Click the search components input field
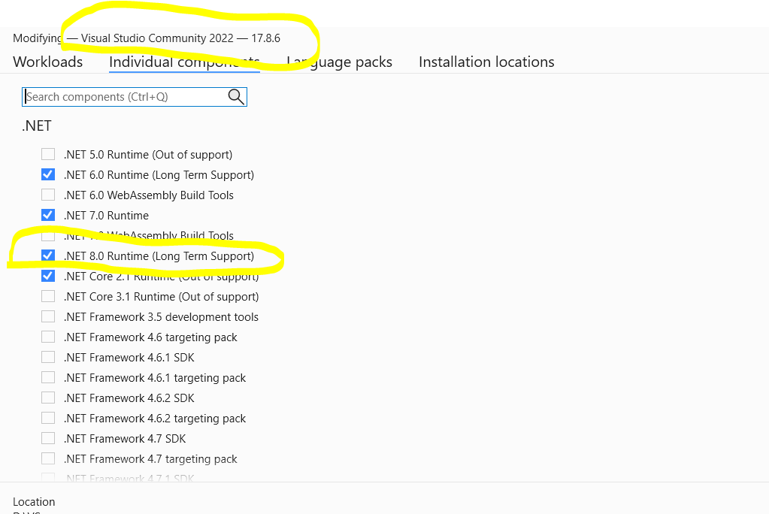 tap(120, 96)
